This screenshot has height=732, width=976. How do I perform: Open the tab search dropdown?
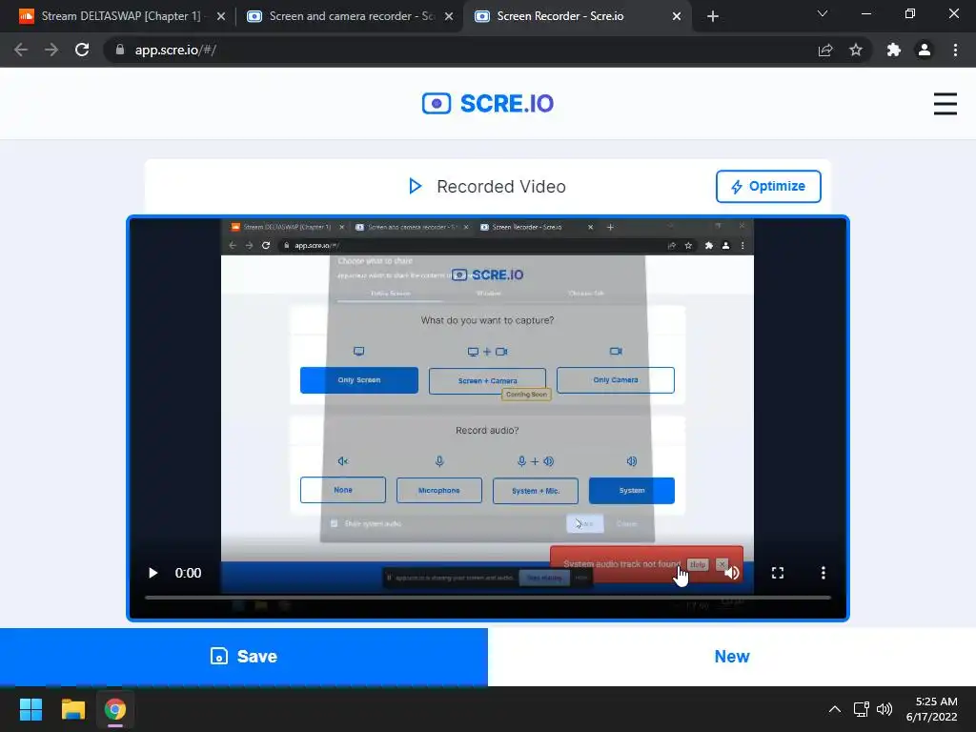823,13
